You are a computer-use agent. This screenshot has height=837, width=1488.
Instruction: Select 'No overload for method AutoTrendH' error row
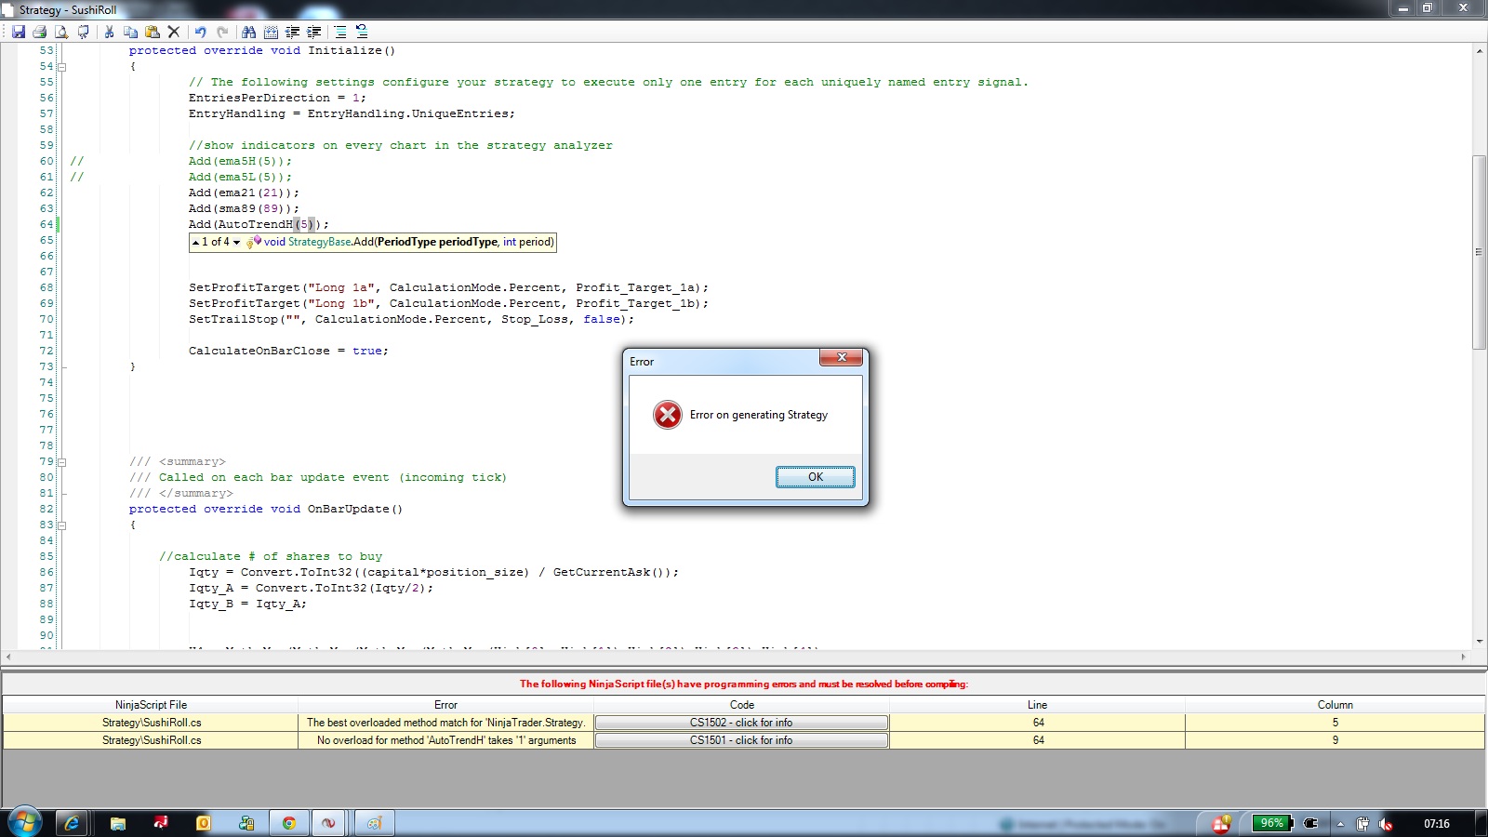point(445,740)
